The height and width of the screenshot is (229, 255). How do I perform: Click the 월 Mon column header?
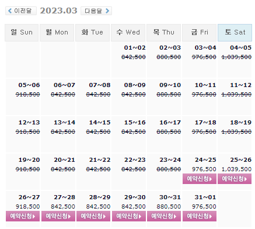[x=57, y=33]
